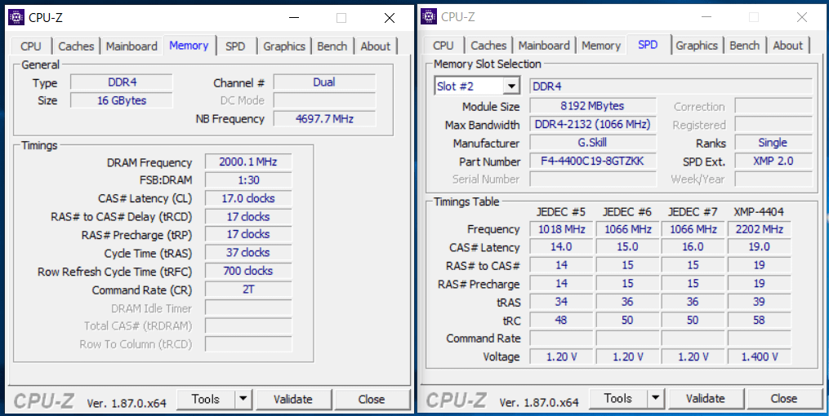Expand Tools dropdown arrow in right window
829x416 pixels.
pyautogui.click(x=656, y=398)
